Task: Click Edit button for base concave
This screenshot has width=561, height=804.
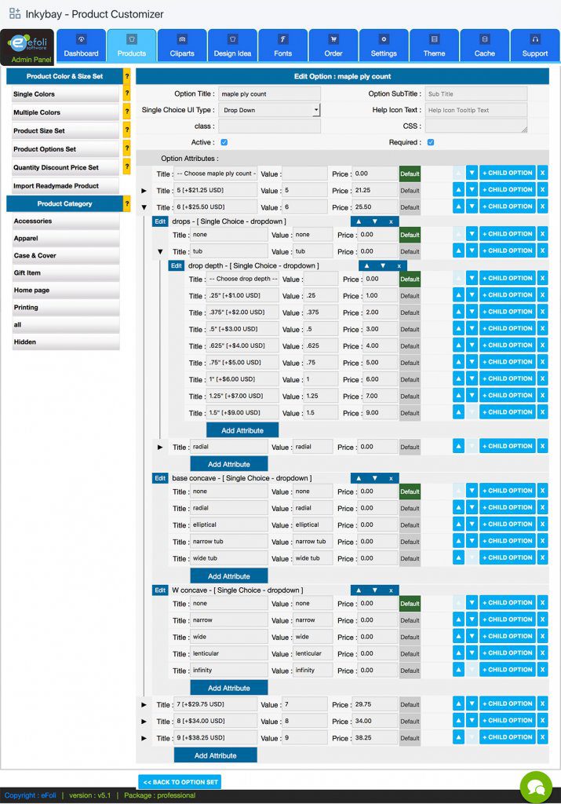Action: (x=160, y=478)
